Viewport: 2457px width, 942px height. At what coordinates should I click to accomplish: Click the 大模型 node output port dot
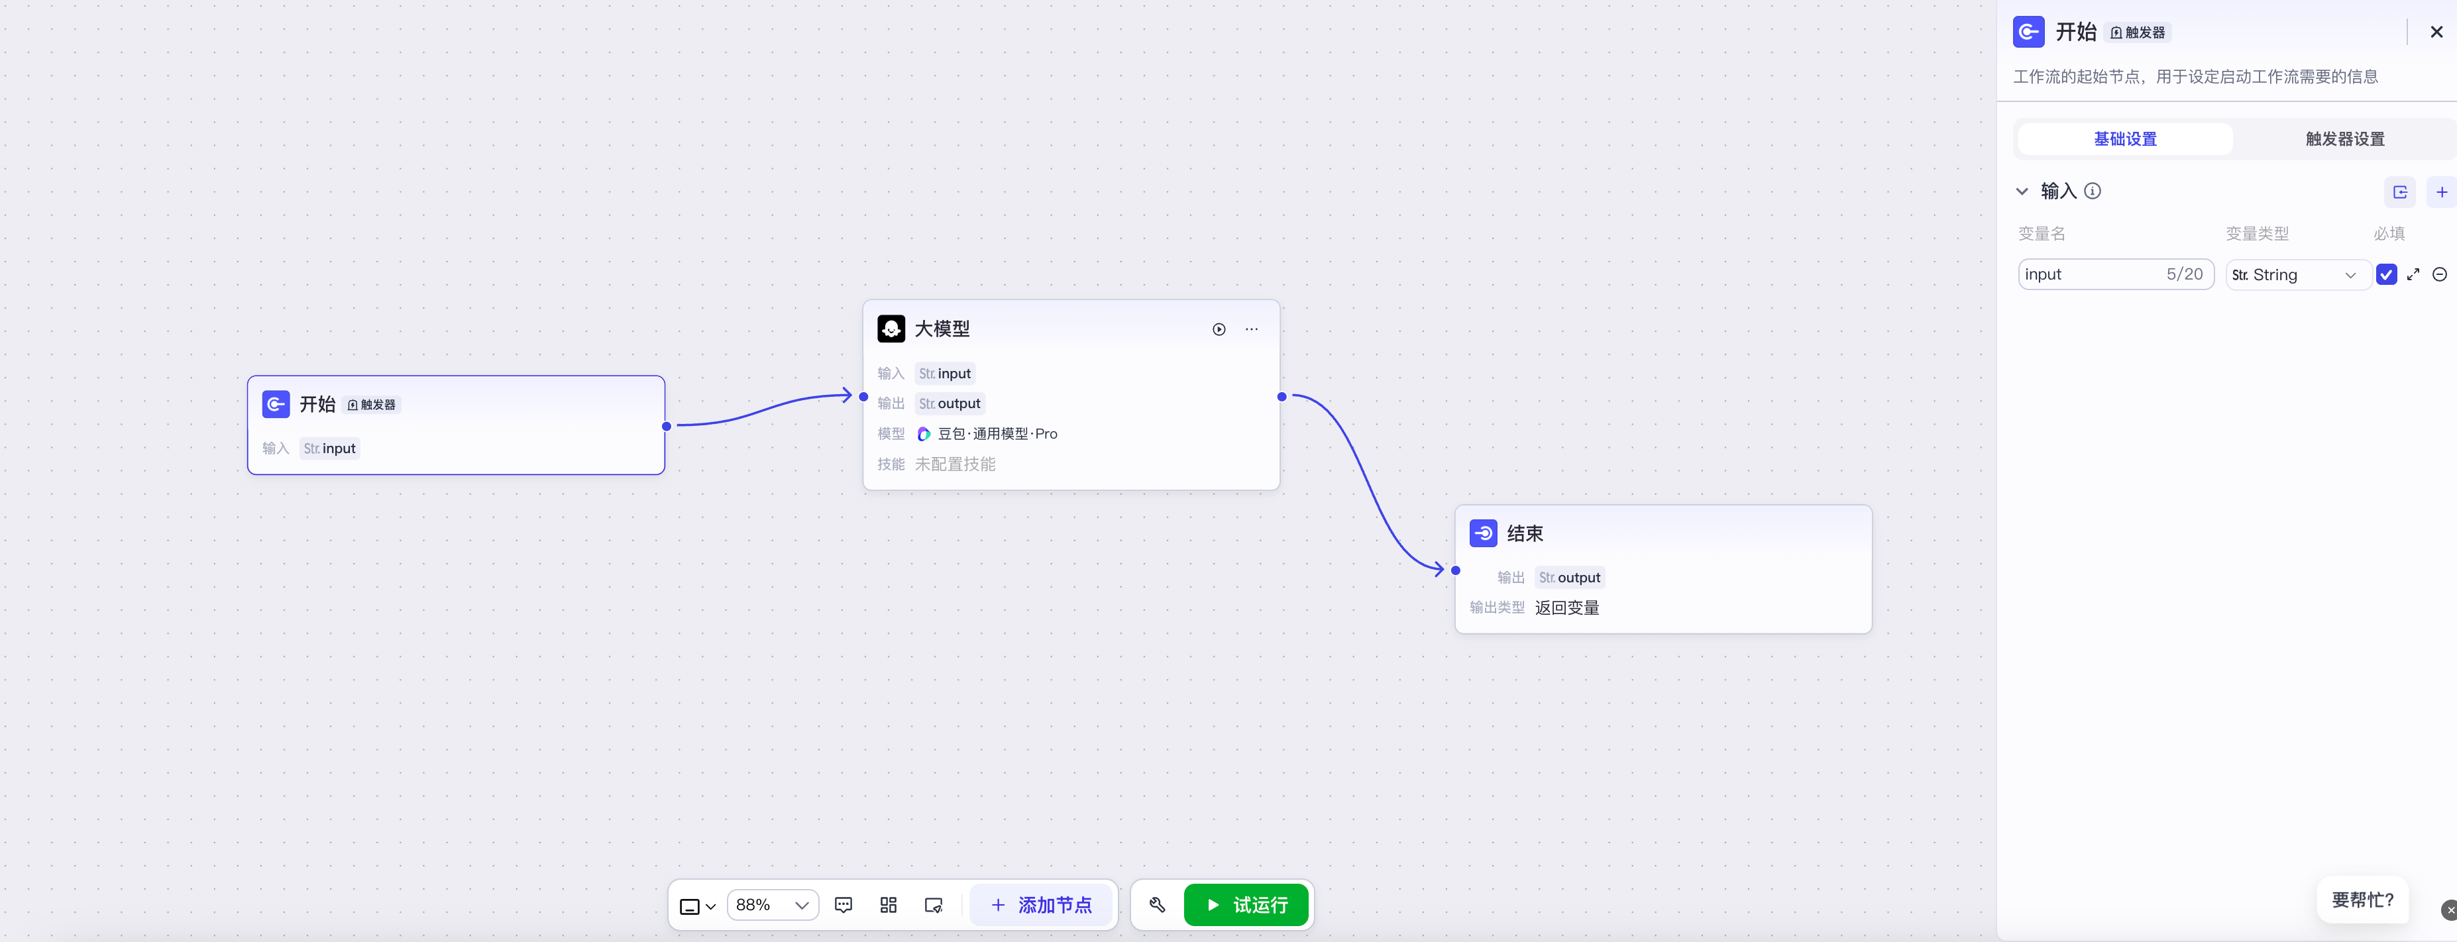pos(1282,397)
